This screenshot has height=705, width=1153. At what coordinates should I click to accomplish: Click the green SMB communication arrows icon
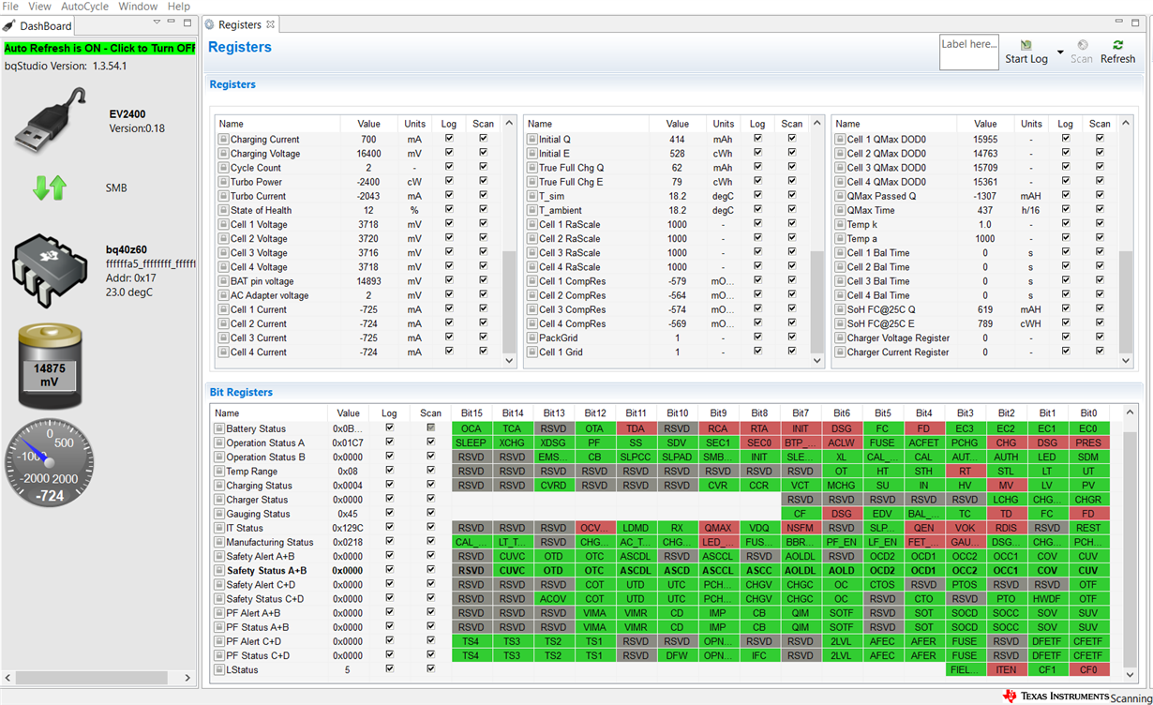pos(49,187)
